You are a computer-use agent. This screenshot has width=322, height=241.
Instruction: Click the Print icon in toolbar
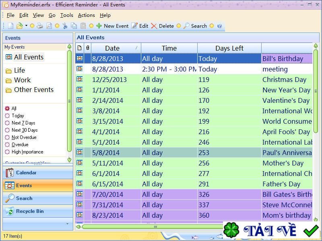[40, 26]
